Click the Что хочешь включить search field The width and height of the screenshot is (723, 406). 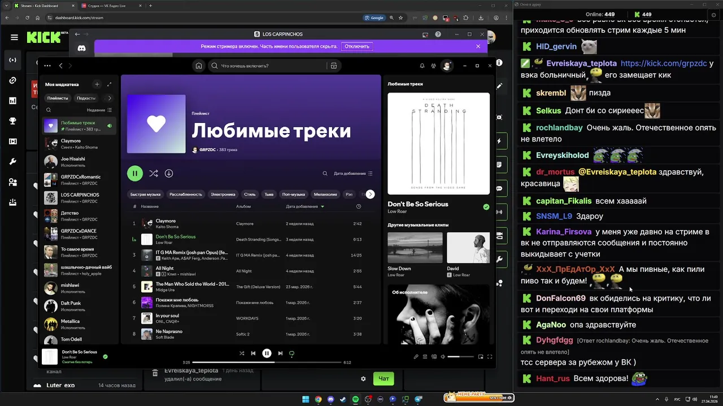pyautogui.click(x=267, y=66)
